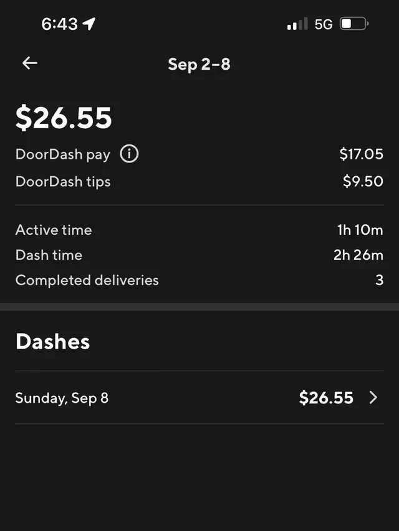Screen dimensions: 399x531
Task: Tap the $17.05 DoorDash pay amount
Action: click(x=361, y=154)
